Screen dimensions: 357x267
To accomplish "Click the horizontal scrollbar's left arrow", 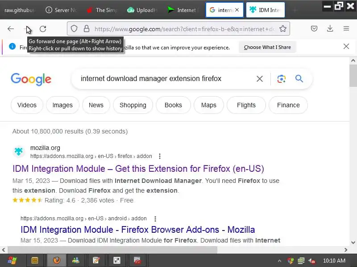I will [4, 250].
